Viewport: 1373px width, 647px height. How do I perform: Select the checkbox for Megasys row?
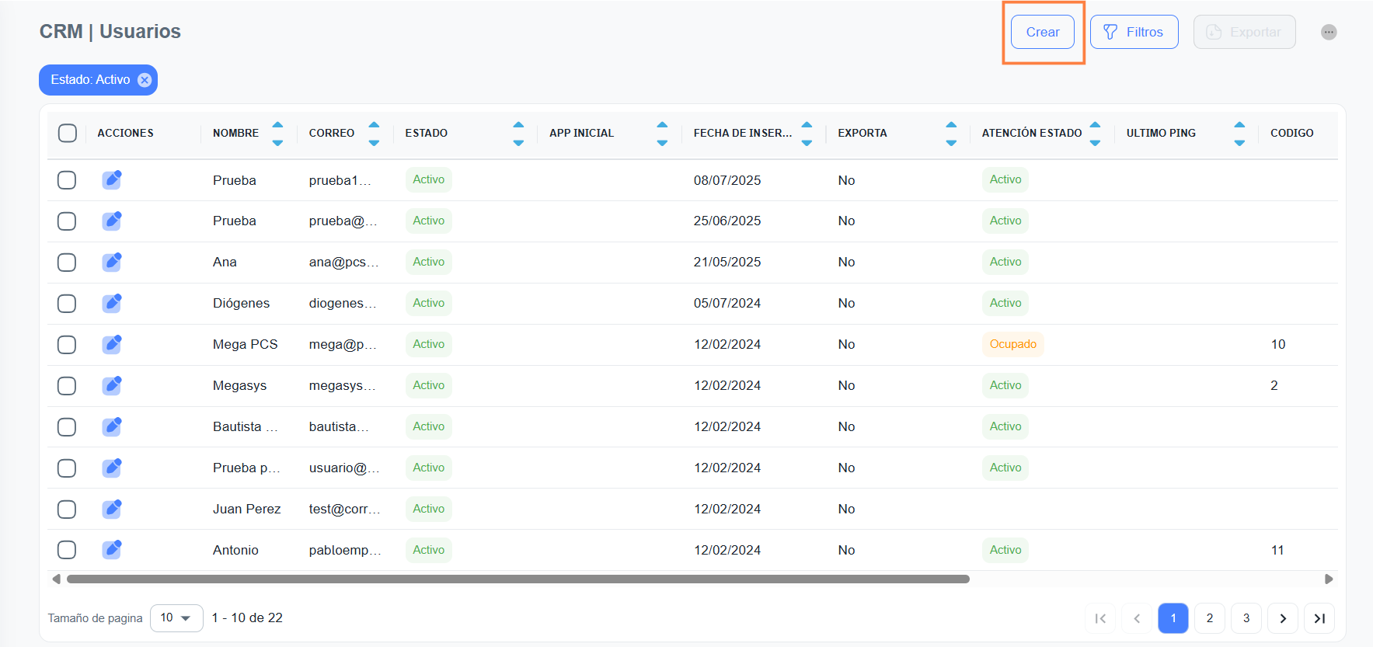coord(67,385)
